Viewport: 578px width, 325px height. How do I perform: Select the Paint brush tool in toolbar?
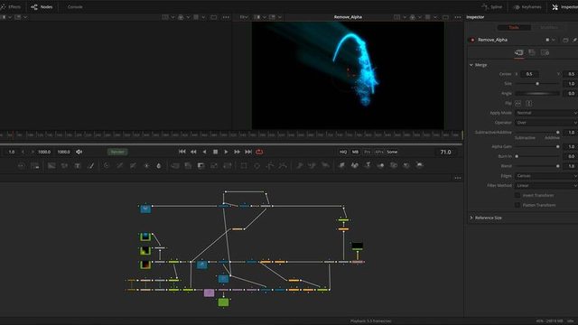click(90, 166)
